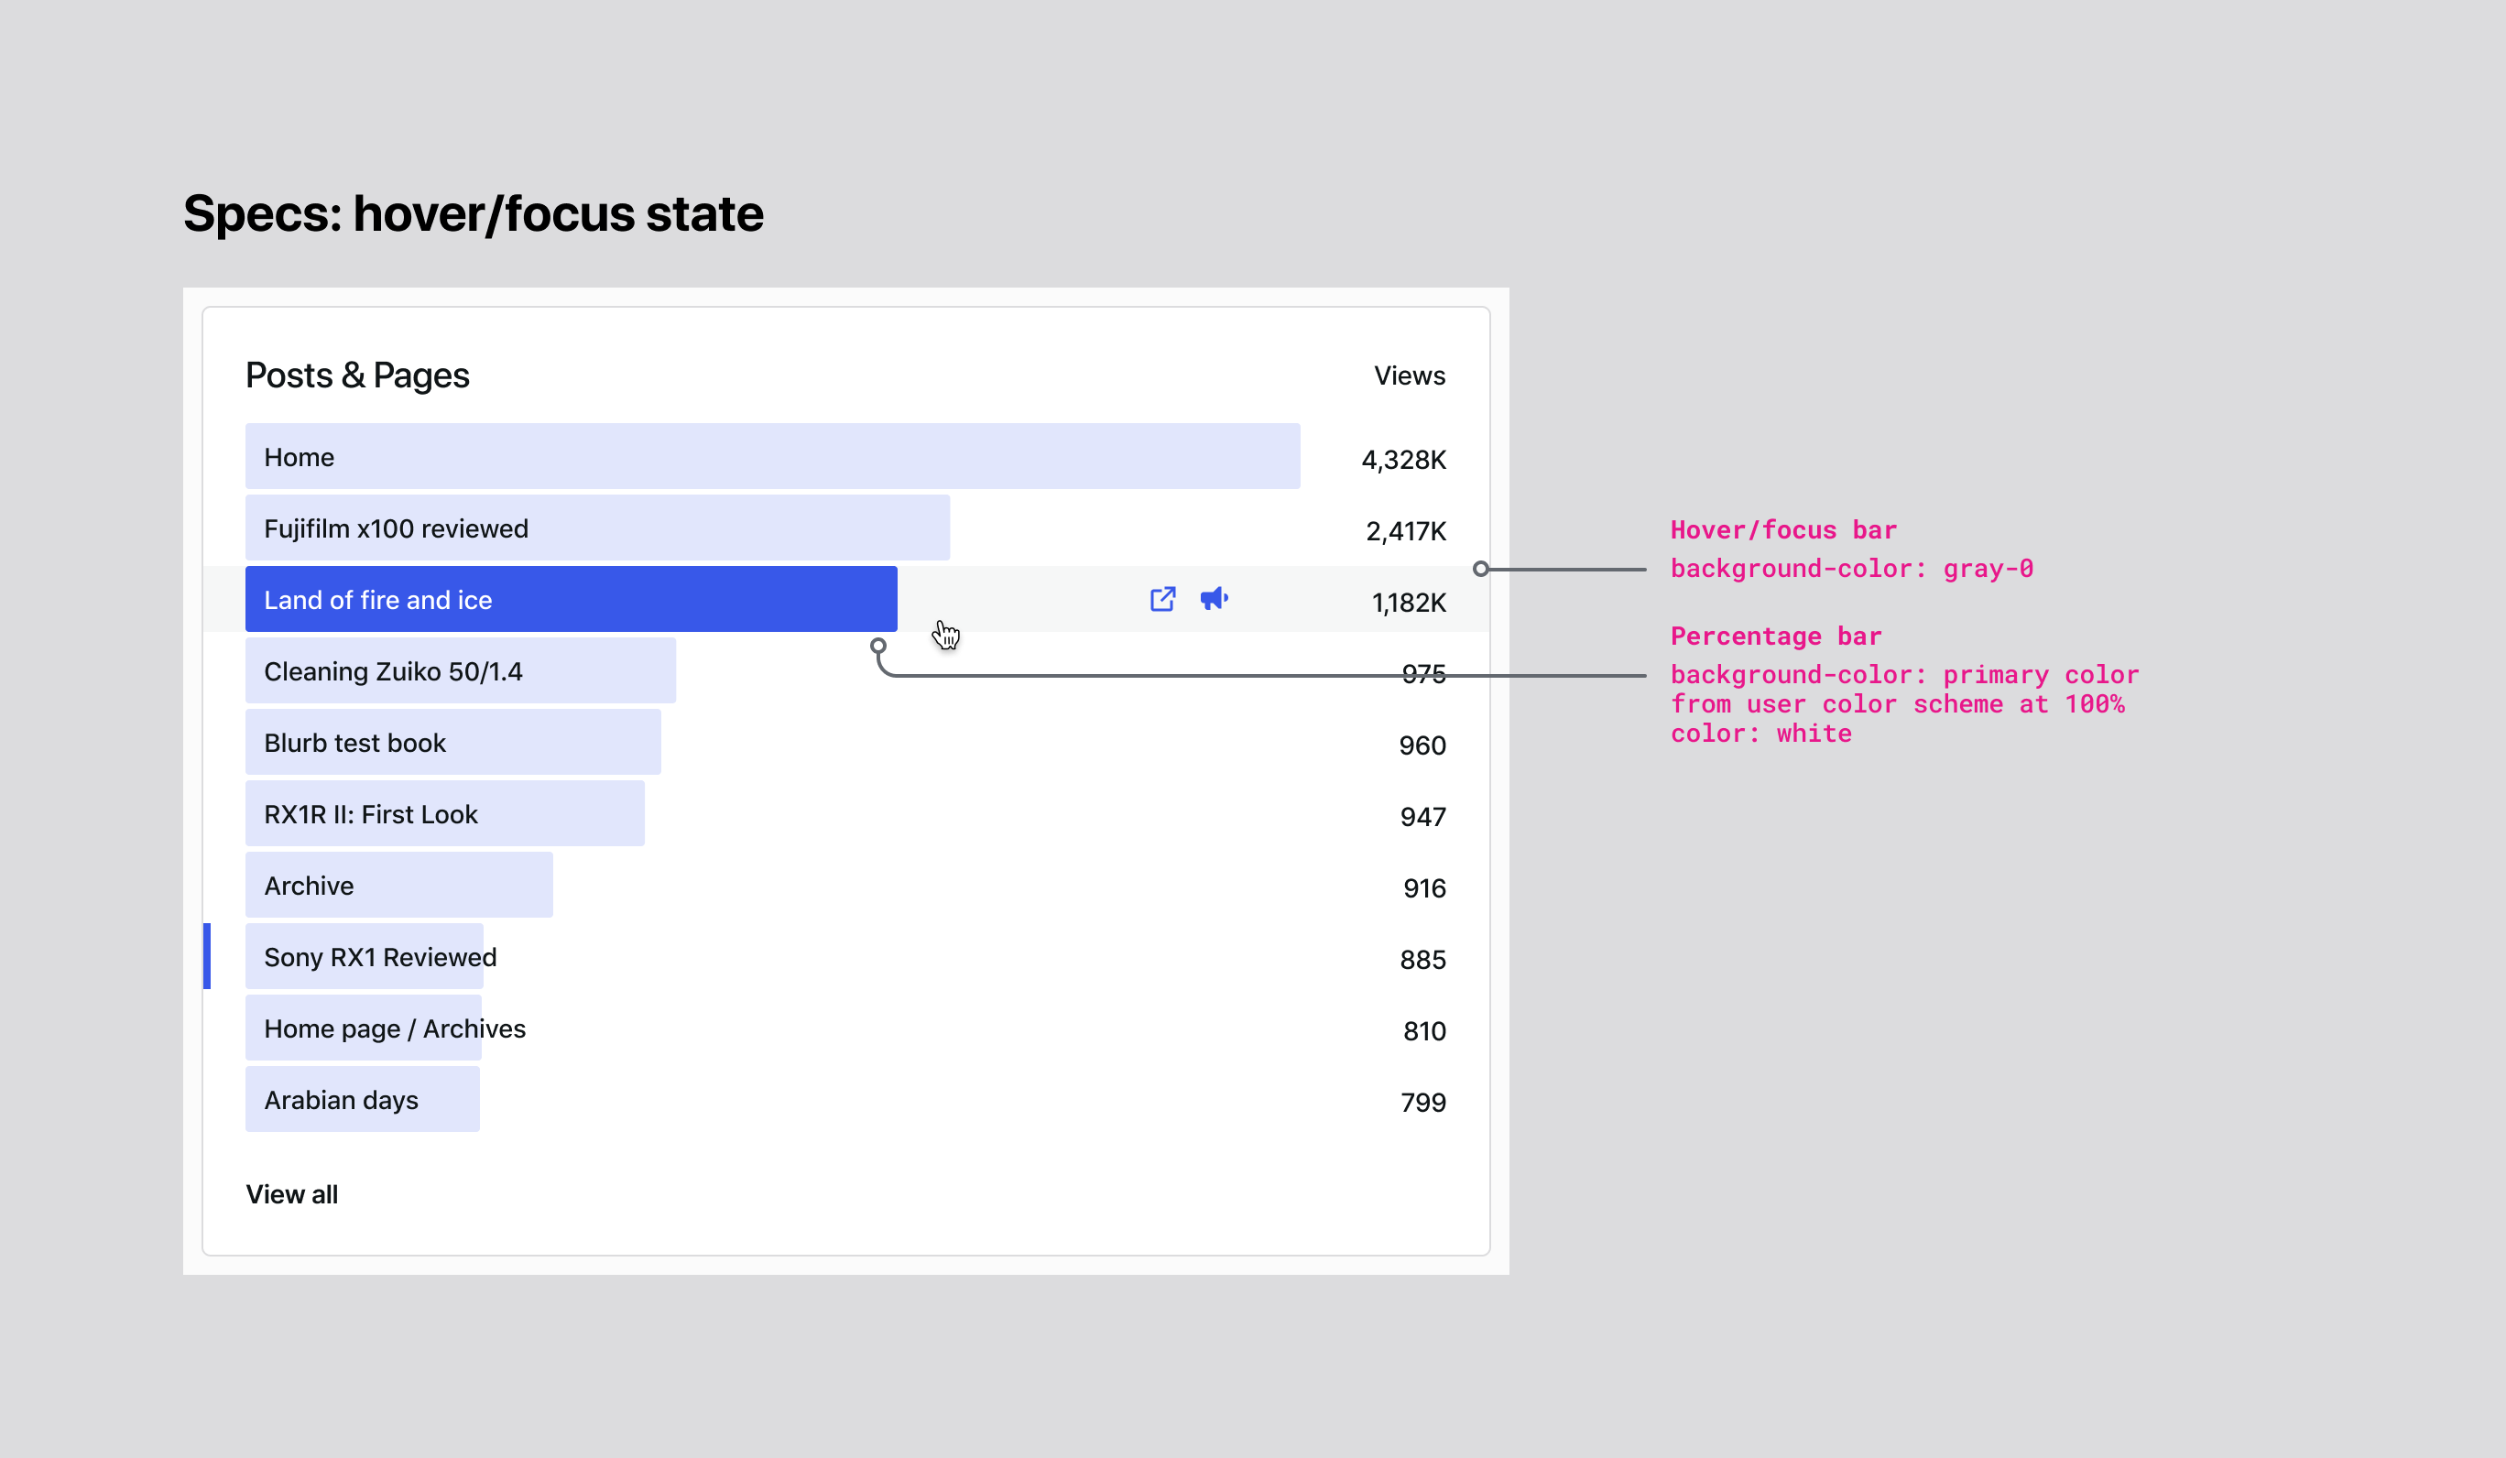The height and width of the screenshot is (1458, 2506).
Task: Click the 4,328K views value for Home
Action: [x=1401, y=459]
